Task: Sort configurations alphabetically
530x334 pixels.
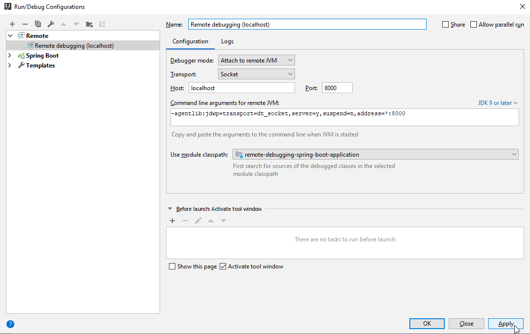Action: 102,24
